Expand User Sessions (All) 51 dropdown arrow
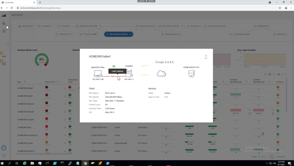Screen dimensions: 294x166 coord(131,34)
